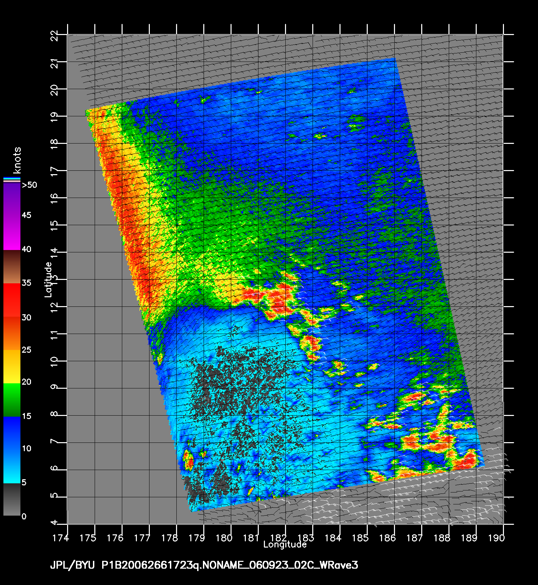Select longitude tick label '186'
The image size is (538, 585).
pos(387,538)
